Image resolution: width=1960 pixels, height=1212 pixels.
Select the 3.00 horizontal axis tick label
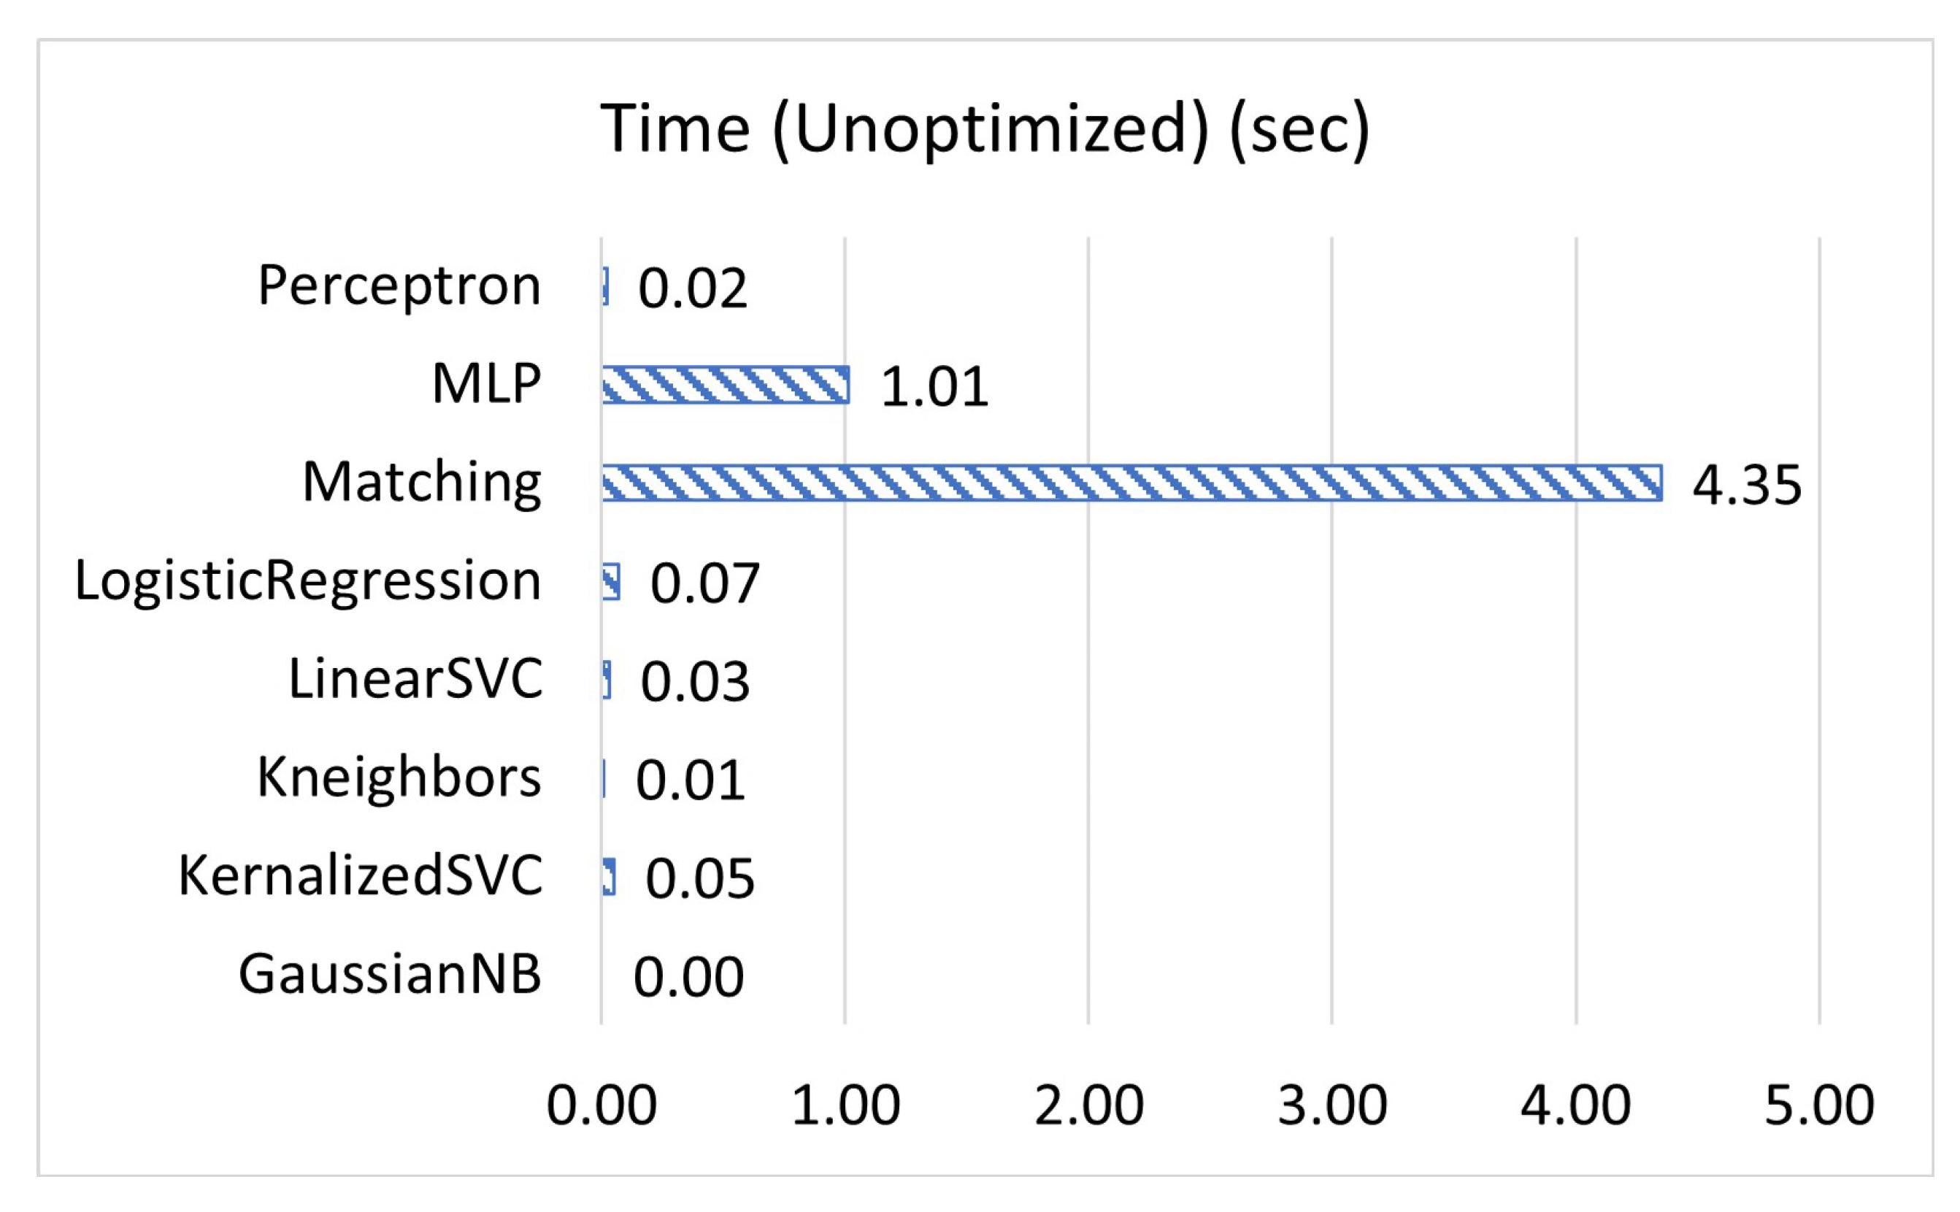[x=1331, y=1106]
